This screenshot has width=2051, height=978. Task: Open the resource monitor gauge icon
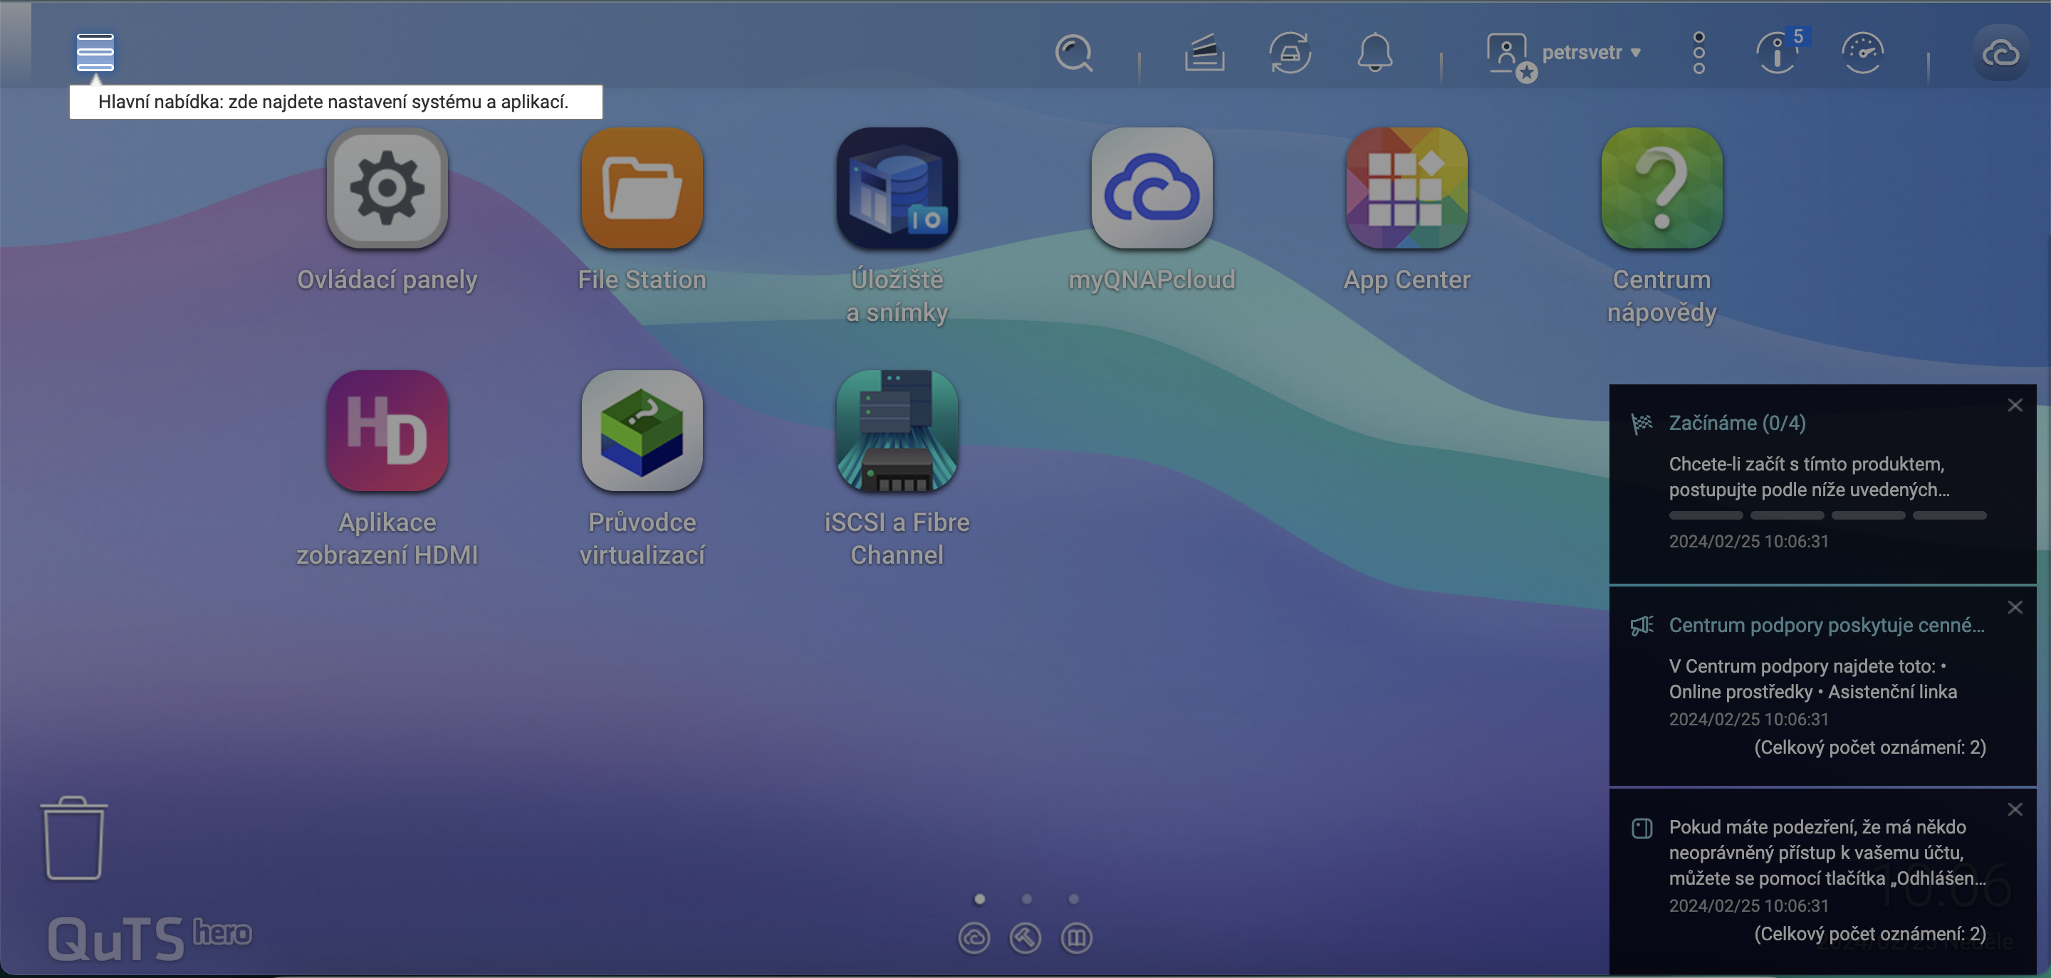pyautogui.click(x=1864, y=53)
